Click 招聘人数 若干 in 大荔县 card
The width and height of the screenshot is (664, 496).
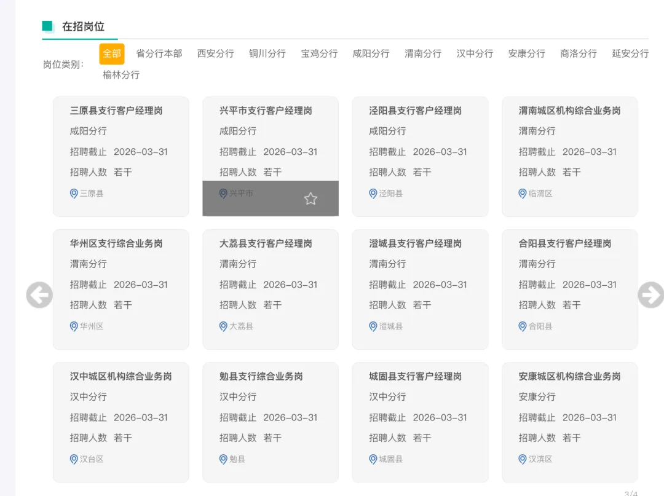(x=250, y=305)
